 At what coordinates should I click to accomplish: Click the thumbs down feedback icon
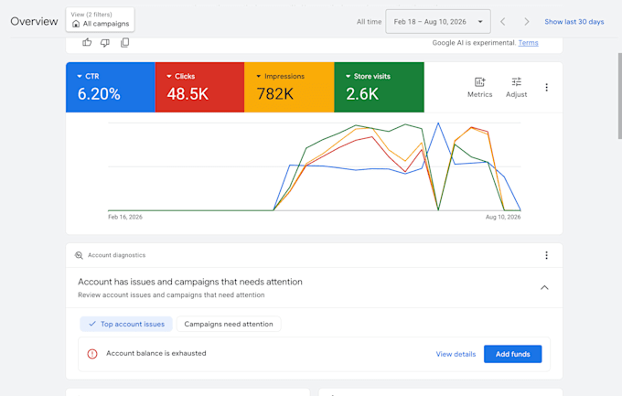(x=105, y=42)
